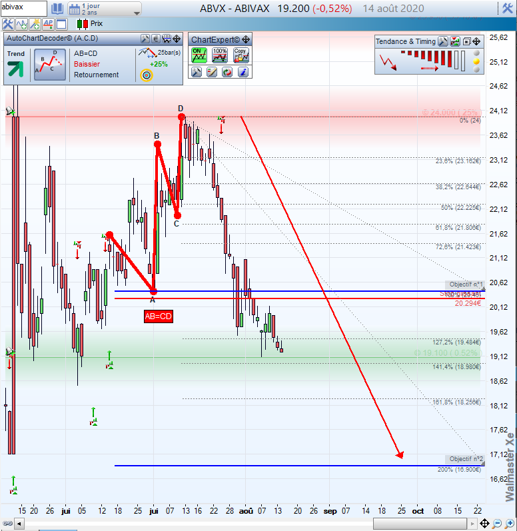Viewport: 517px width, 531px height.
Task: Open ChartExpert settings wrench icon
Action: click(x=197, y=72)
